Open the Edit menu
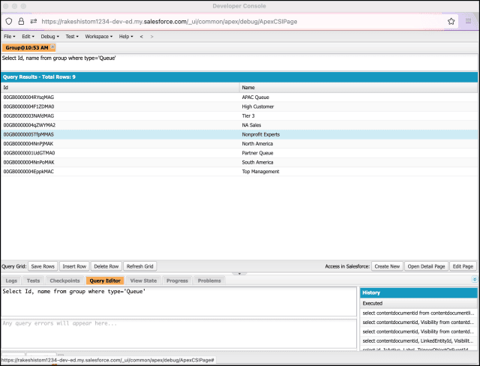Screen dimensions: 480x366 tap(28, 37)
